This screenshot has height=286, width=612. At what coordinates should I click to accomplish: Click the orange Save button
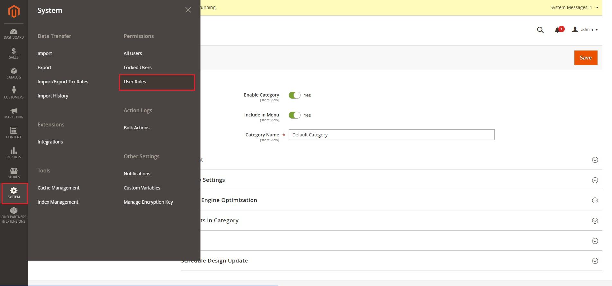click(x=585, y=58)
